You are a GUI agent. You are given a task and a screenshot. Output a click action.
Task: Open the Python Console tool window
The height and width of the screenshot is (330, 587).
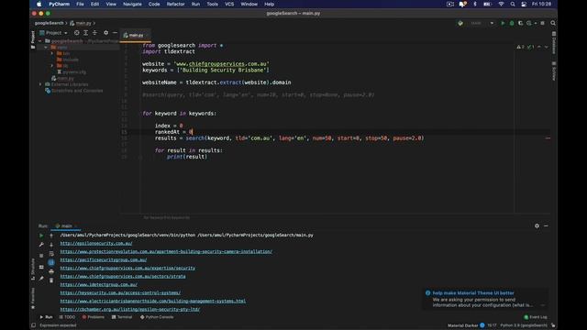pyautogui.click(x=157, y=317)
